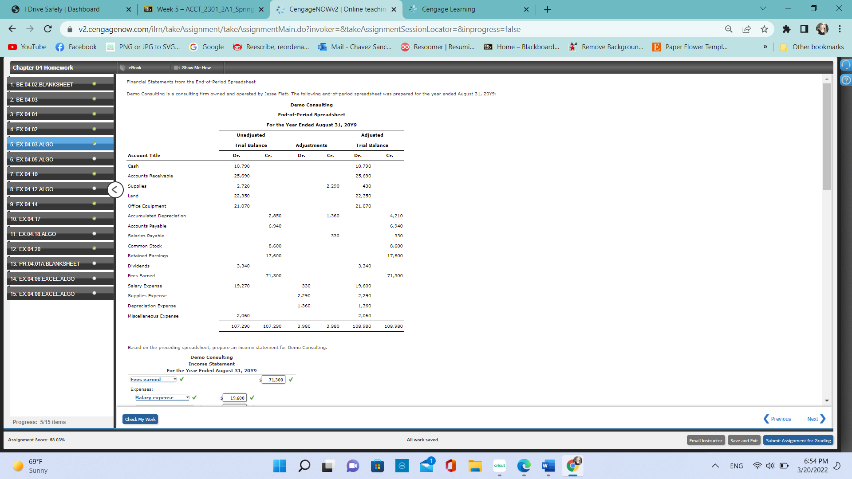This screenshot has width=852, height=479.
Task: Open the Salary expense account dropdown
Action: click(x=162, y=398)
